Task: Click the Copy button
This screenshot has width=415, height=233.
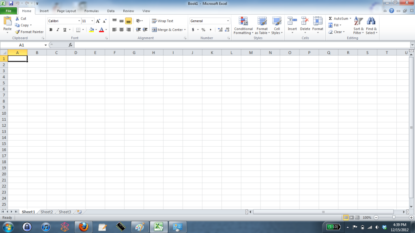Action: (x=23, y=25)
